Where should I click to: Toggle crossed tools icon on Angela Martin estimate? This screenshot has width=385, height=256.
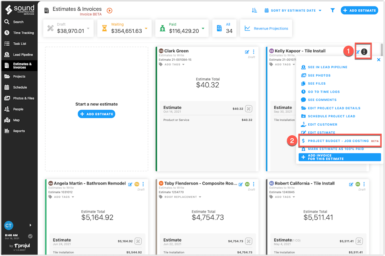(138, 241)
